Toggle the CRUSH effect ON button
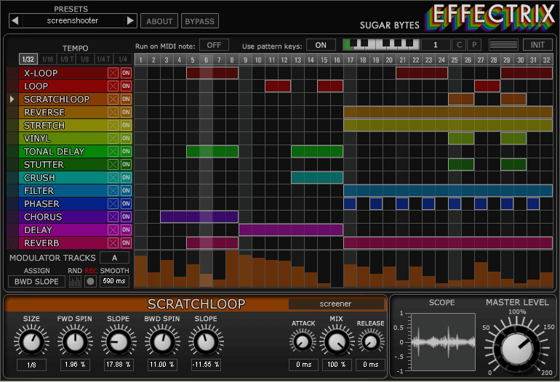 click(126, 178)
